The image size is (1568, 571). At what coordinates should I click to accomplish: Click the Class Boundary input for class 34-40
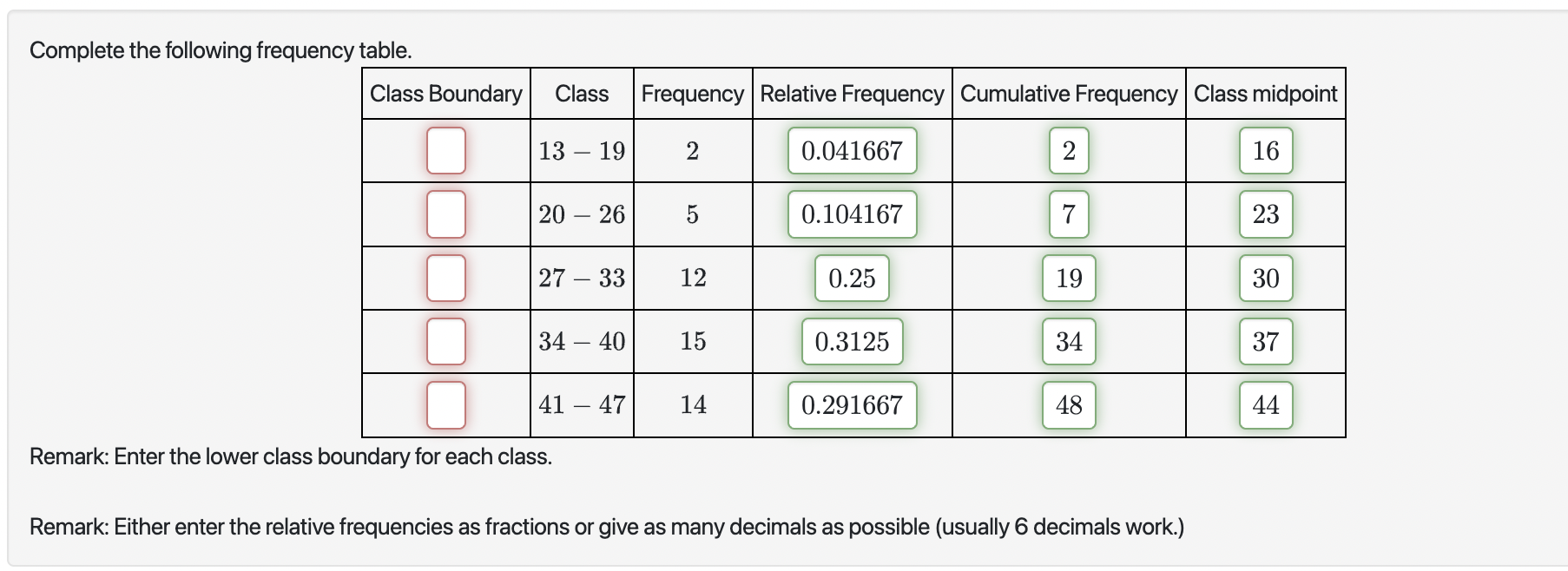(x=445, y=341)
